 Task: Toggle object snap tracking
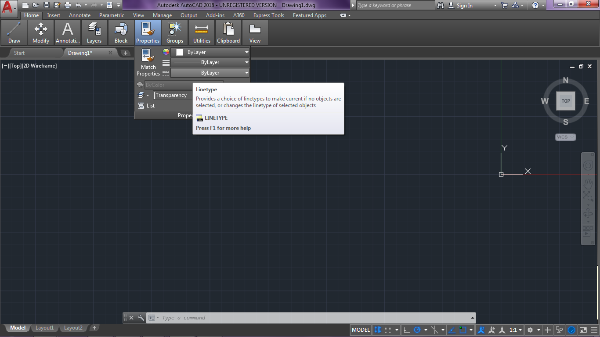(452, 330)
